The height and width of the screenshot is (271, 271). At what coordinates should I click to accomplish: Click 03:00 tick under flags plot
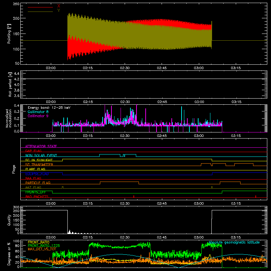coord(199,204)
